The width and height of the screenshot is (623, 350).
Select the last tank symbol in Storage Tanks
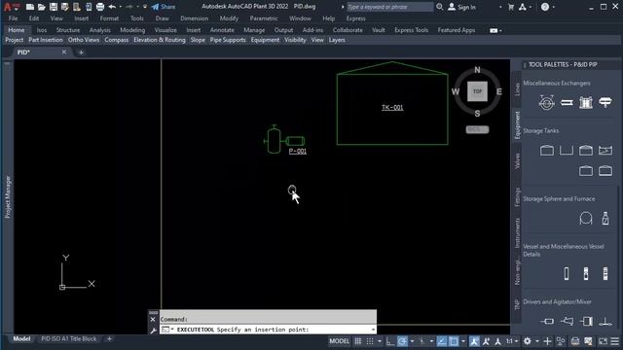(x=605, y=171)
